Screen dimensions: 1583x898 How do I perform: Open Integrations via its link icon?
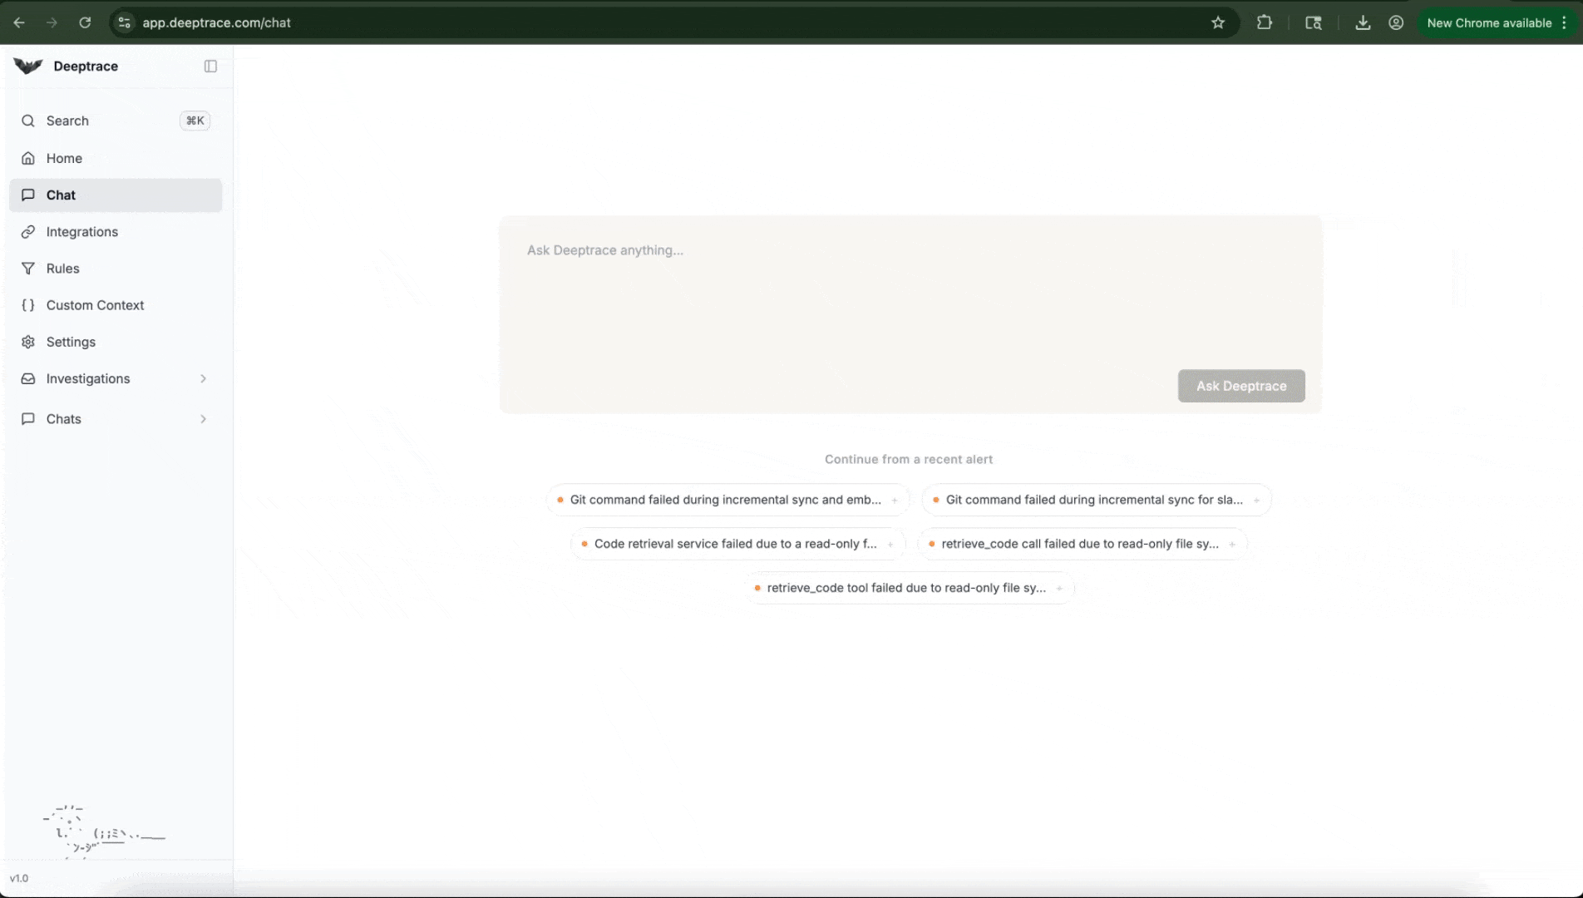[27, 232]
